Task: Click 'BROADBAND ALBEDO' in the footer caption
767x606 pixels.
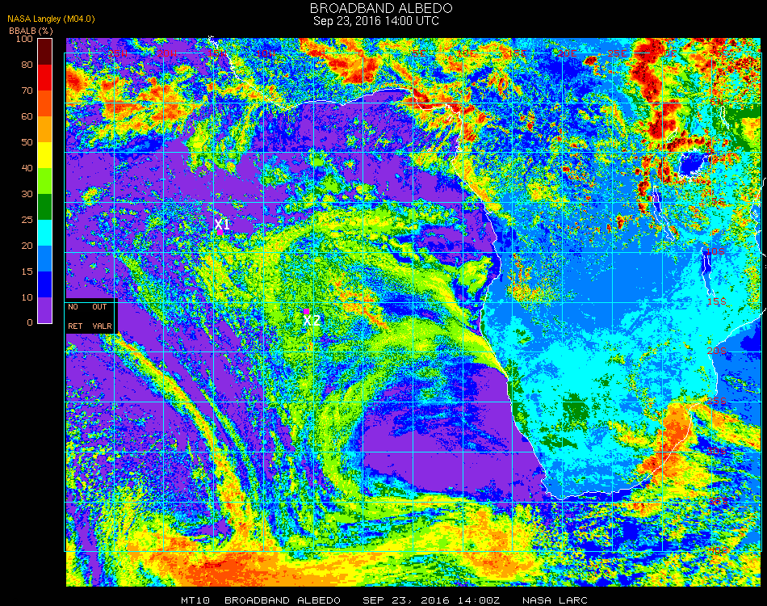Action: click(x=283, y=600)
